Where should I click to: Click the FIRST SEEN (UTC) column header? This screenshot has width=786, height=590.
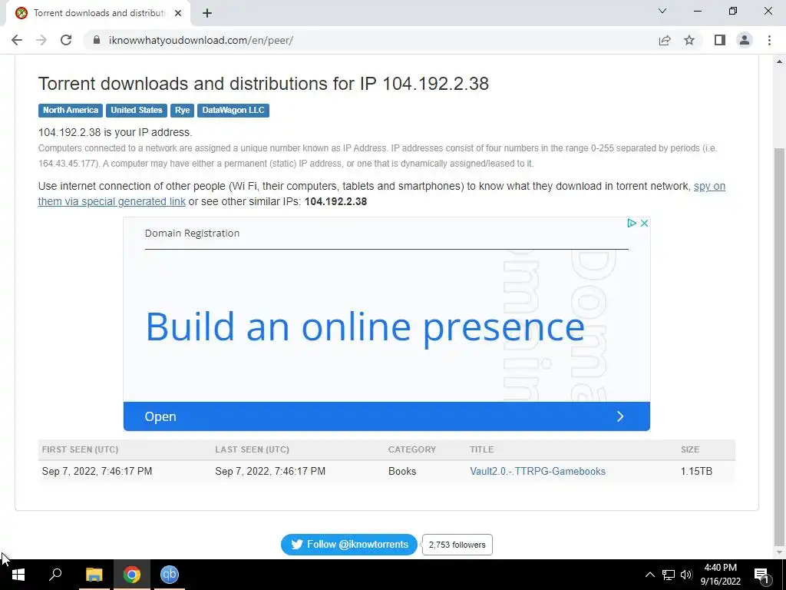coord(80,449)
